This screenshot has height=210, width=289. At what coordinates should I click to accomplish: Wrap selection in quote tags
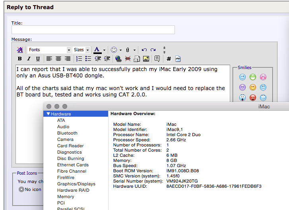pyautogui.click(x=157, y=59)
